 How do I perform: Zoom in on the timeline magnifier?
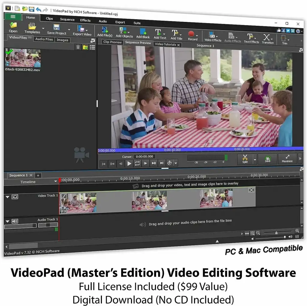(297, 231)
